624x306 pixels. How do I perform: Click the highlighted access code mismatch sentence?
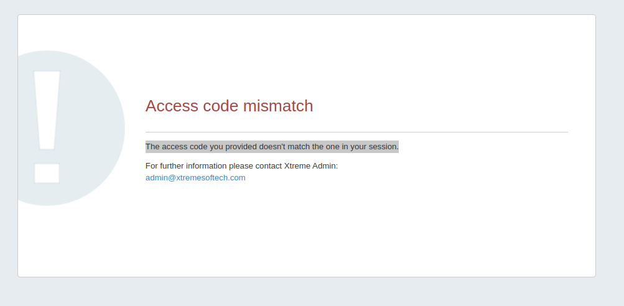tap(272, 147)
